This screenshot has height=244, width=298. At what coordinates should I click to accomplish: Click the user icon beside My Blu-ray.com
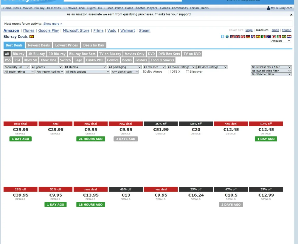click(x=268, y=8)
